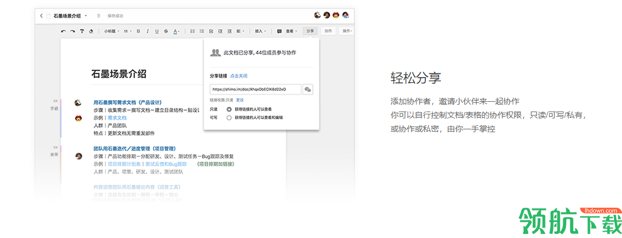Click the 此文档已分享, 44位成员参与协作 text

coord(260,52)
